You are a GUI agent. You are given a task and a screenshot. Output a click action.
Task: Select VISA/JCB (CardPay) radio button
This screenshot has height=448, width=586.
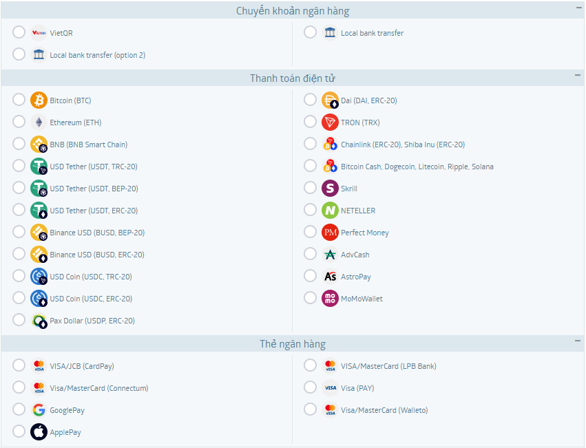(x=19, y=365)
